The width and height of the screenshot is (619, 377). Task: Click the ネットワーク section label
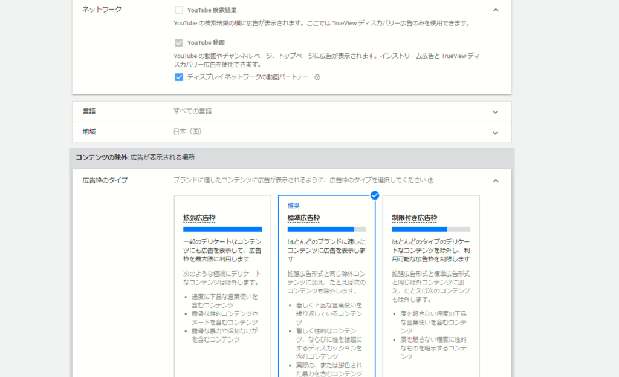[x=102, y=10]
